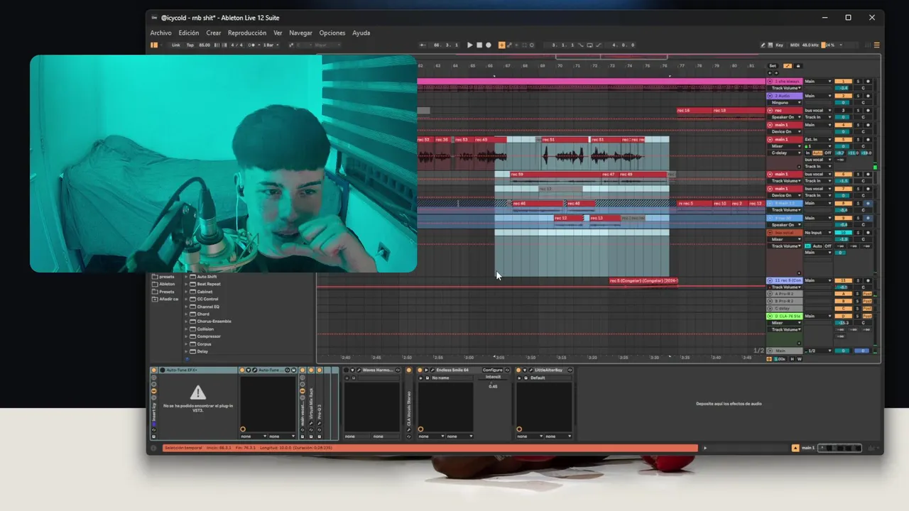Click the 'No name' preset field
The image size is (909, 511).
click(x=452, y=378)
